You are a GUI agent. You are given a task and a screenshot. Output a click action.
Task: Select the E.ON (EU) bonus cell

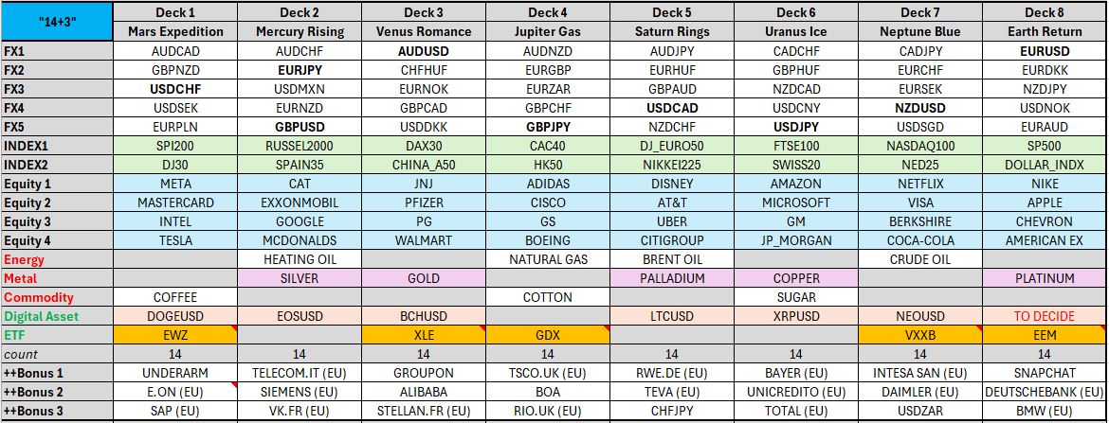[x=175, y=392]
